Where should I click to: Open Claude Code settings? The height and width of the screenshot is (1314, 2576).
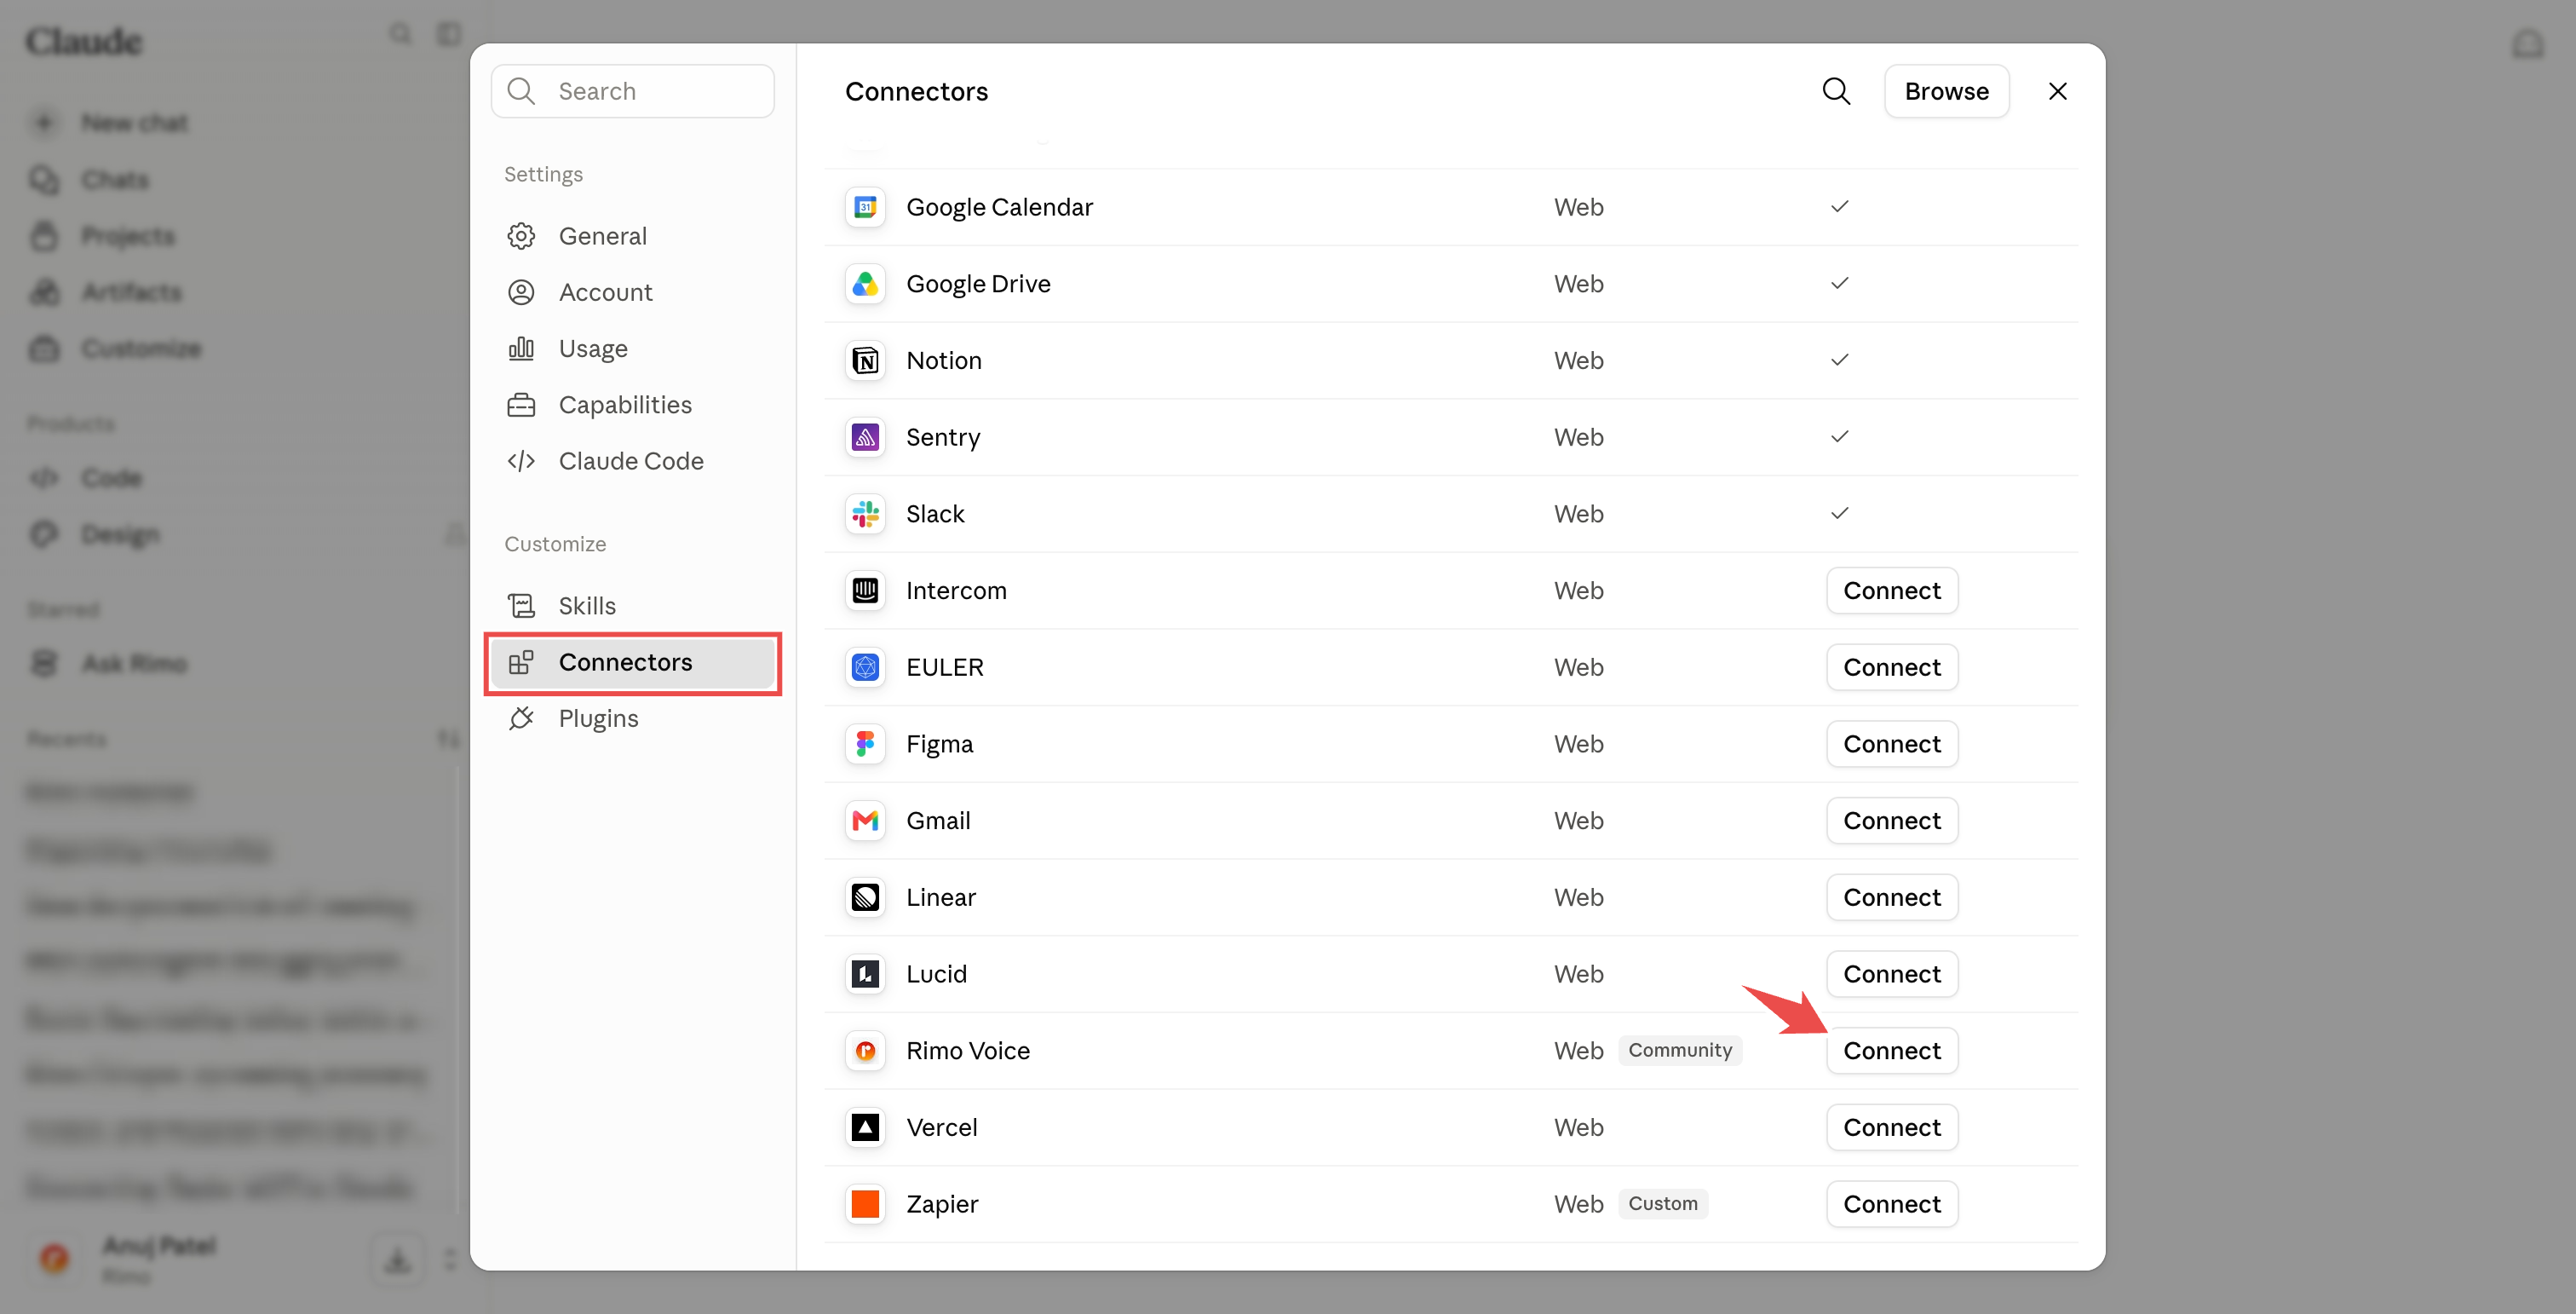click(x=633, y=461)
